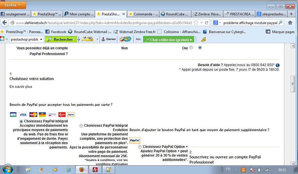Viewport: 298px width, 174px height.
Task: Choose PayPal Intégral Evolution radio option
Action: (81, 126)
